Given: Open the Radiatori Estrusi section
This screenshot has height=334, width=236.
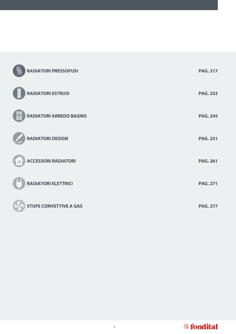Looking at the screenshot, I should [48, 93].
